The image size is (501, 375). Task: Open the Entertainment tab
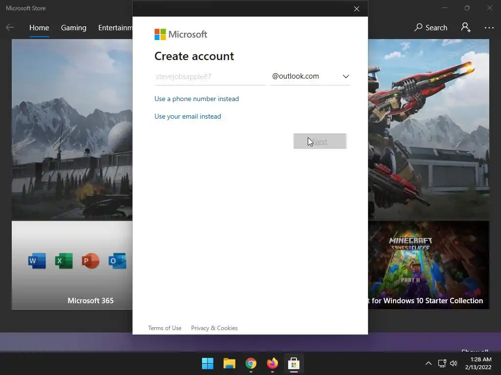[115, 28]
